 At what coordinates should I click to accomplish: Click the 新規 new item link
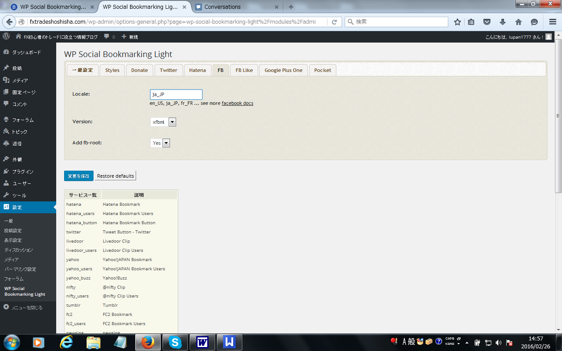(x=130, y=37)
